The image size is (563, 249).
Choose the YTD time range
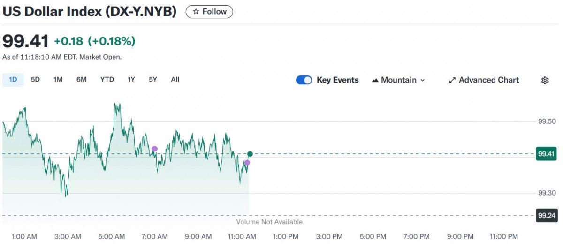pyautogui.click(x=107, y=80)
